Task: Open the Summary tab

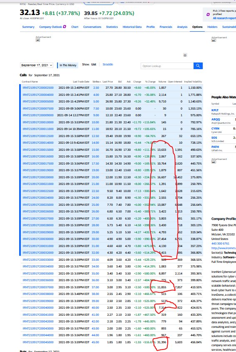Action: point(28,27)
